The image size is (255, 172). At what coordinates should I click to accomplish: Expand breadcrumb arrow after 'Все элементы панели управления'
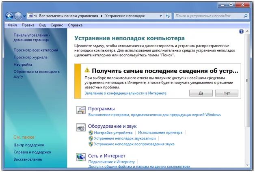[x=102, y=16]
